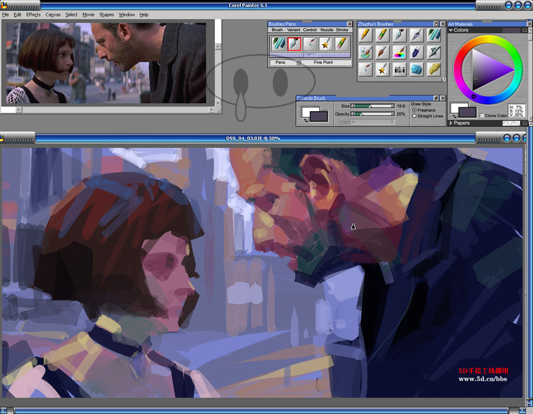Open the Edit menu
Image resolution: width=533 pixels, height=414 pixels.
(x=18, y=15)
